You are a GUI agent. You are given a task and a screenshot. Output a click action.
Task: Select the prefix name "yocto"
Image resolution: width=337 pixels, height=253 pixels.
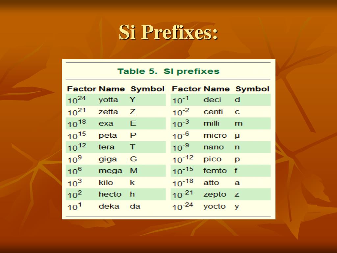(215, 207)
